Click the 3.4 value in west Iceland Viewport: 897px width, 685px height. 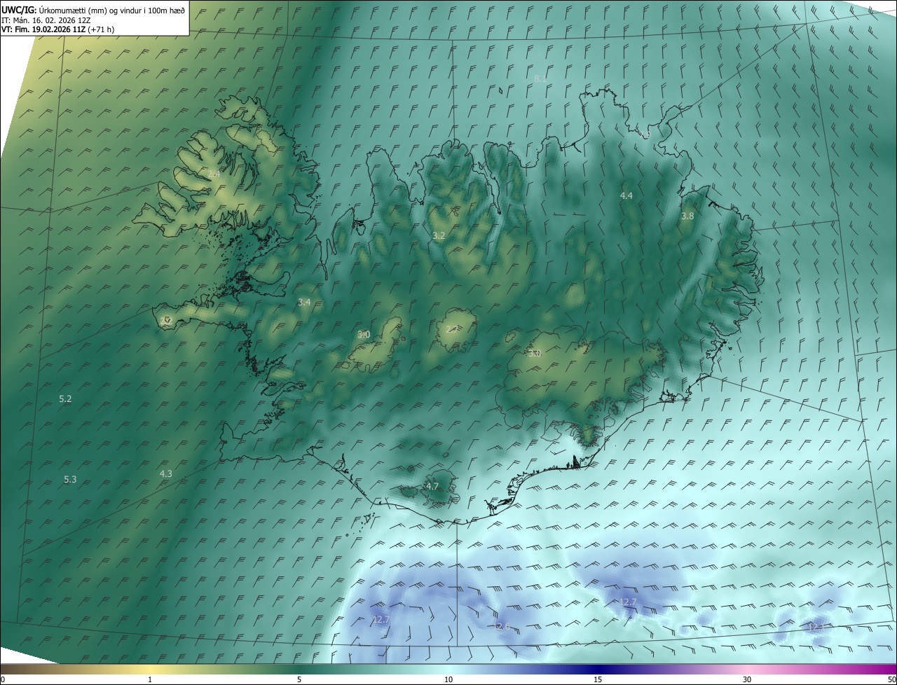304,303
